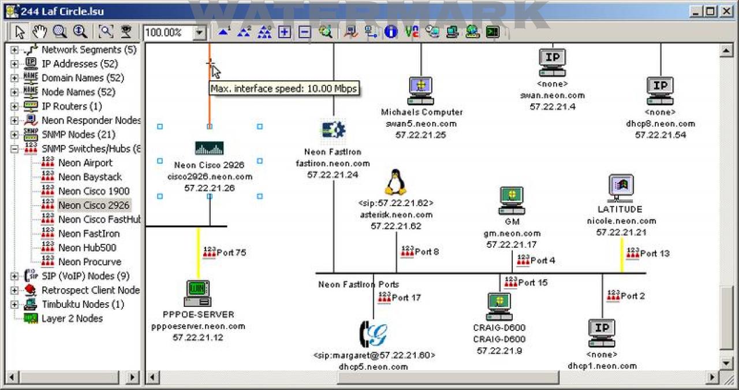Image resolution: width=739 pixels, height=390 pixels.
Task: Click the Neon FastIron Ports label
Action: point(359,284)
